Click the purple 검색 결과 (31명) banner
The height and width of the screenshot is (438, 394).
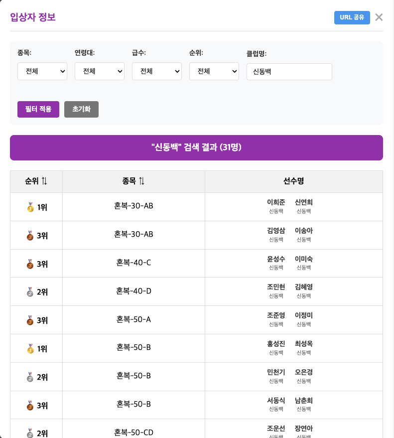point(196,147)
